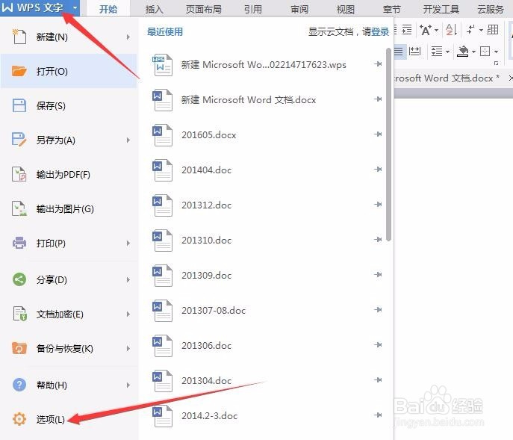Click the distributed alignment icon in ribbon
This screenshot has width=513, height=440.
coord(414,51)
